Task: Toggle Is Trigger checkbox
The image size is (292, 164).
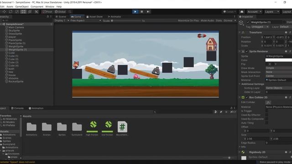Action: [266, 111]
